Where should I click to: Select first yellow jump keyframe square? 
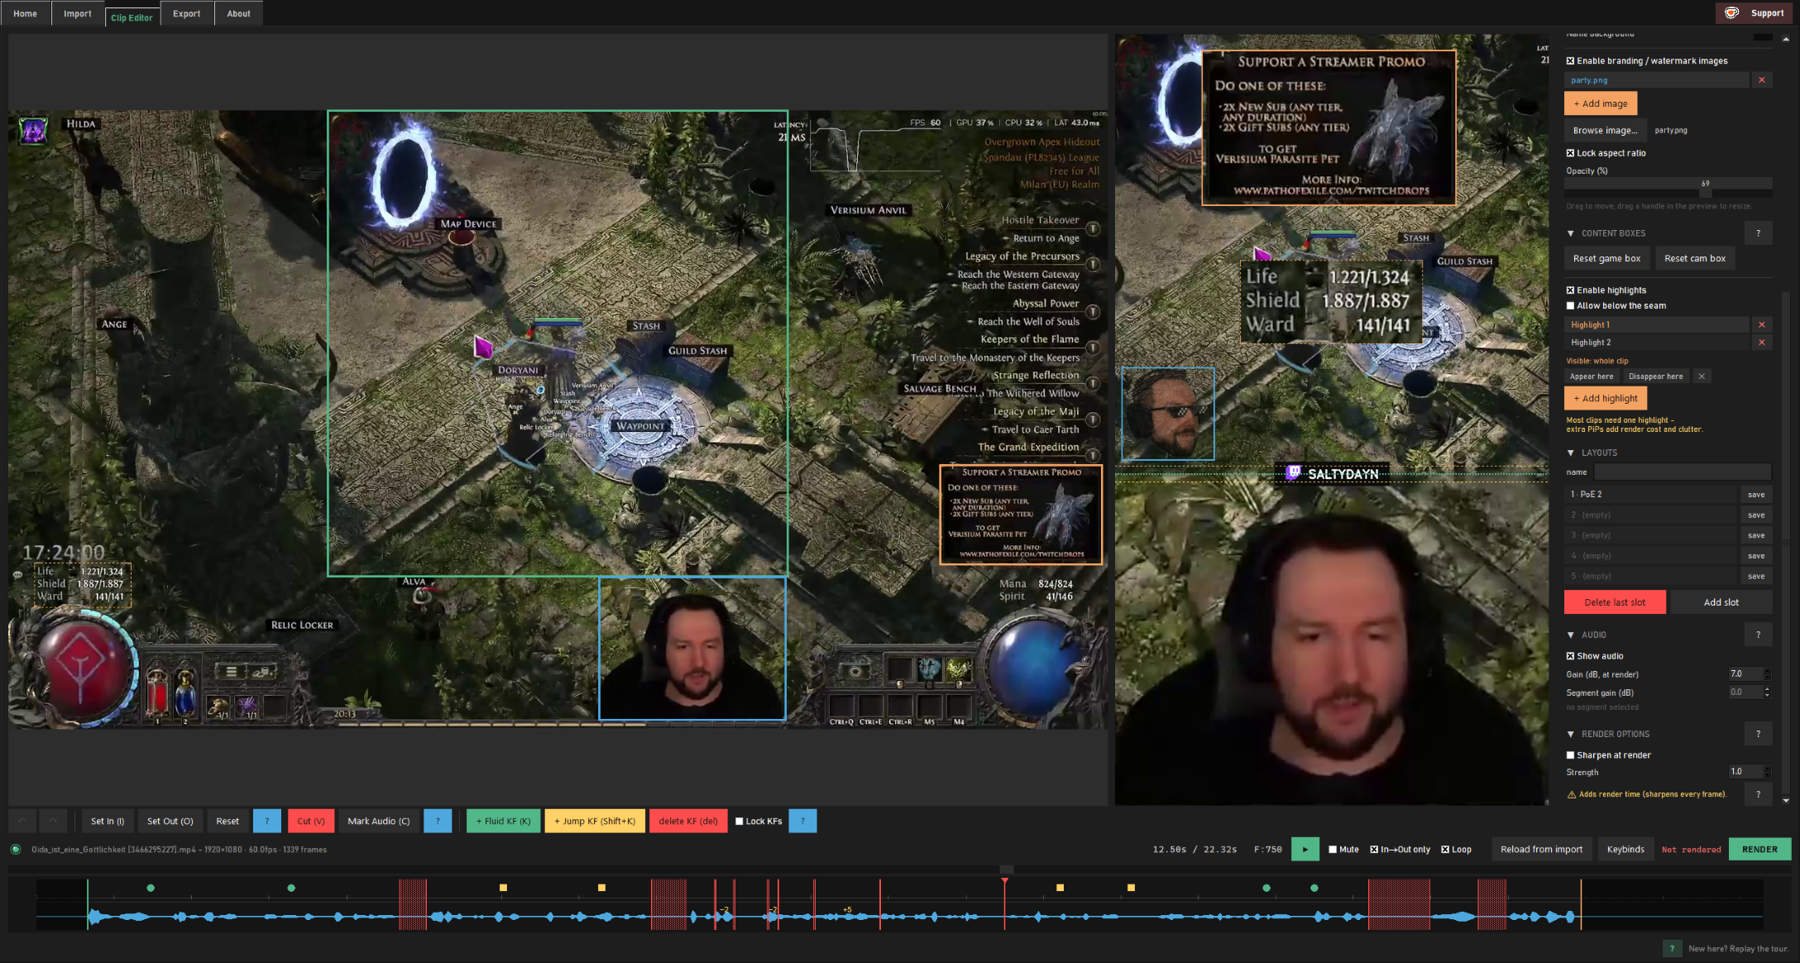click(x=503, y=888)
